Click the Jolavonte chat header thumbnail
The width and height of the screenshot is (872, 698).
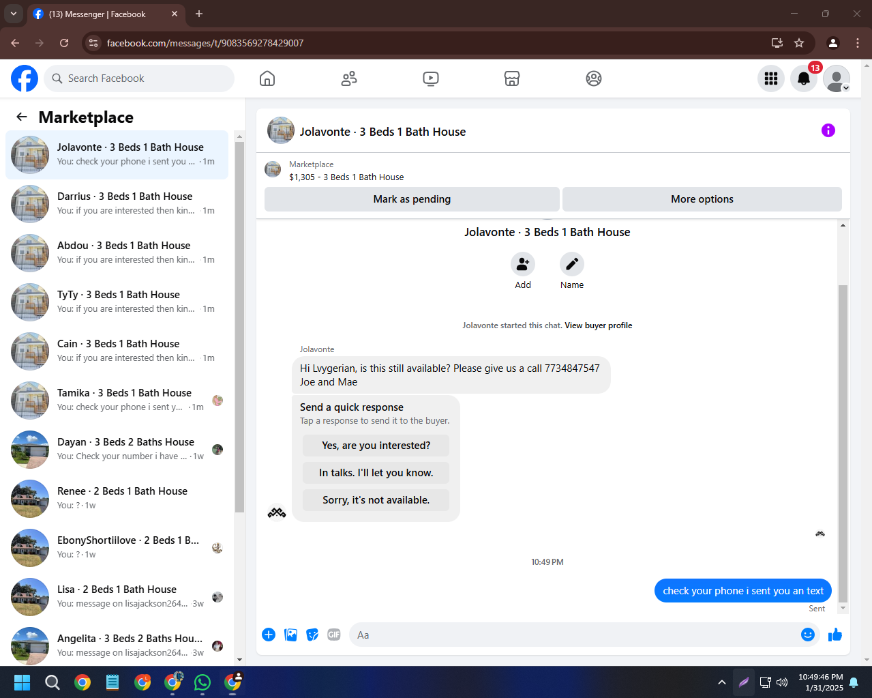[x=281, y=130]
